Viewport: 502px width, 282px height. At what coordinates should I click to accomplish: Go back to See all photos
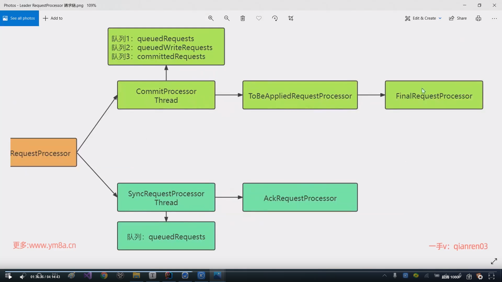[x=19, y=18]
